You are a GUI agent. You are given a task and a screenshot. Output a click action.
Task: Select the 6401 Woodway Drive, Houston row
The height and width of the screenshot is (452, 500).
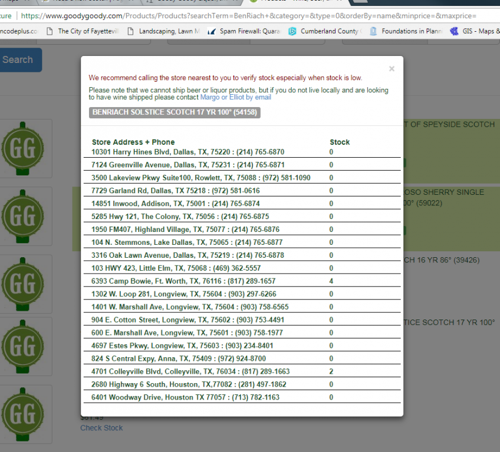point(242,397)
